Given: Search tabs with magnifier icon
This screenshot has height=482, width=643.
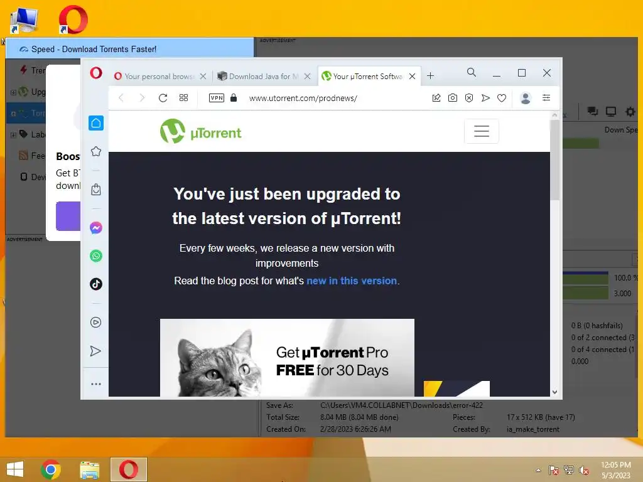Looking at the screenshot, I should 472,73.
